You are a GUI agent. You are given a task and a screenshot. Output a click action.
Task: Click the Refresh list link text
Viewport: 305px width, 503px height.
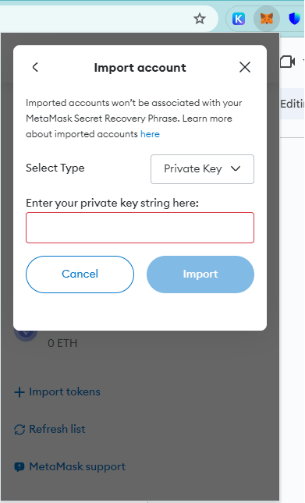(57, 429)
